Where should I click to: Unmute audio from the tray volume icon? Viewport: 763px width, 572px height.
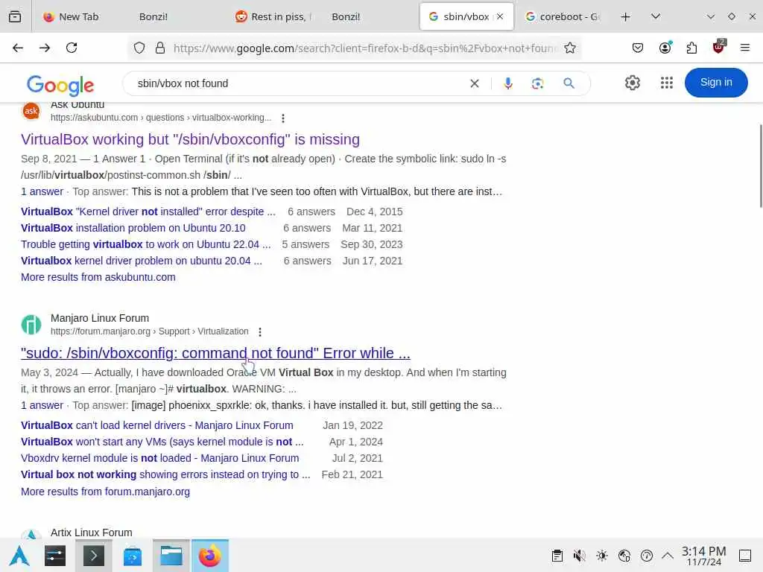click(579, 556)
